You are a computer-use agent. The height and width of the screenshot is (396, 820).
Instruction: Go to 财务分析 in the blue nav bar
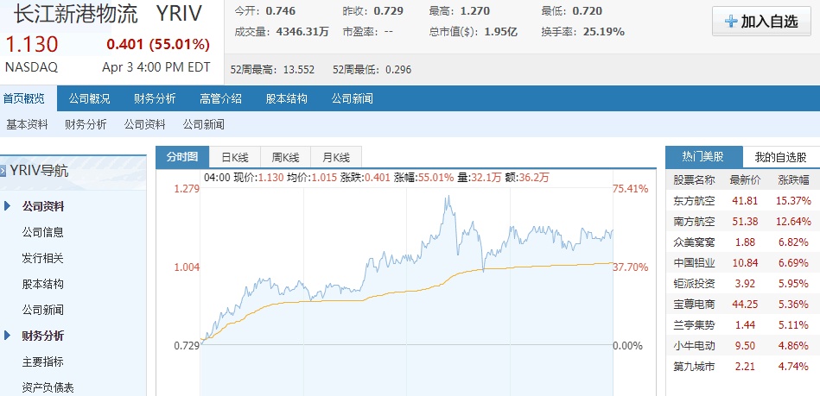click(155, 98)
